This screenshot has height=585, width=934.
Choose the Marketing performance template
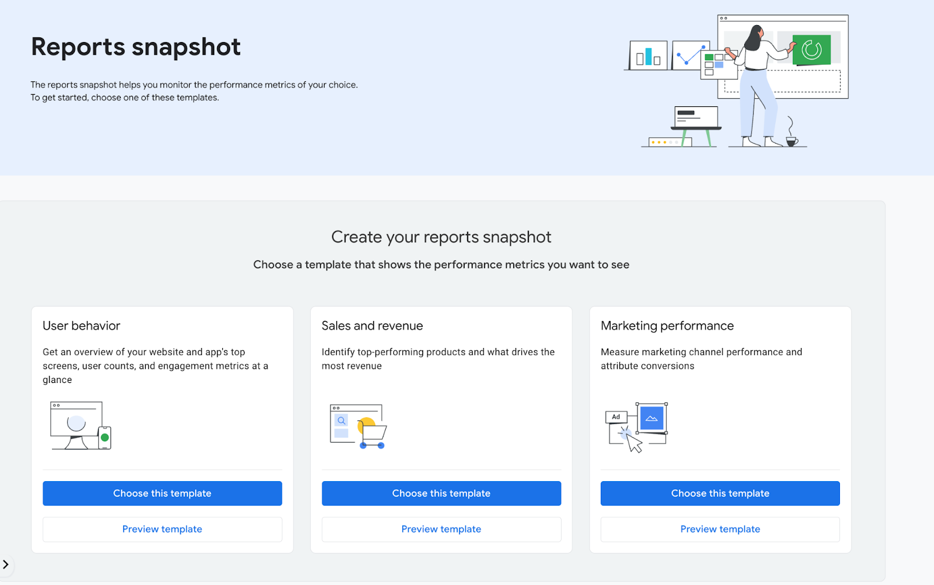coord(720,493)
